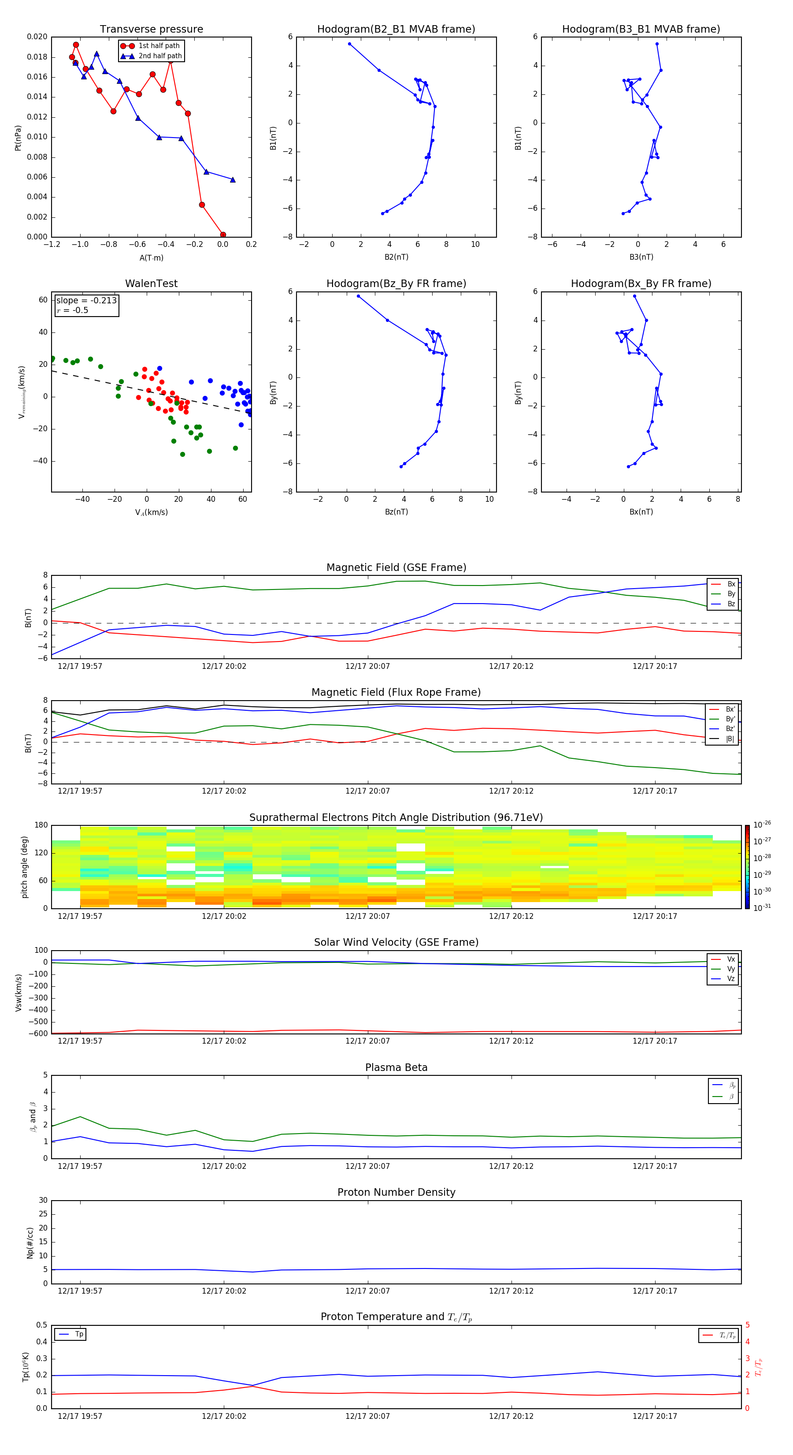The image size is (793, 1455).
Task: Select the By' entry in Flux Rope legend
Action: coord(722,719)
